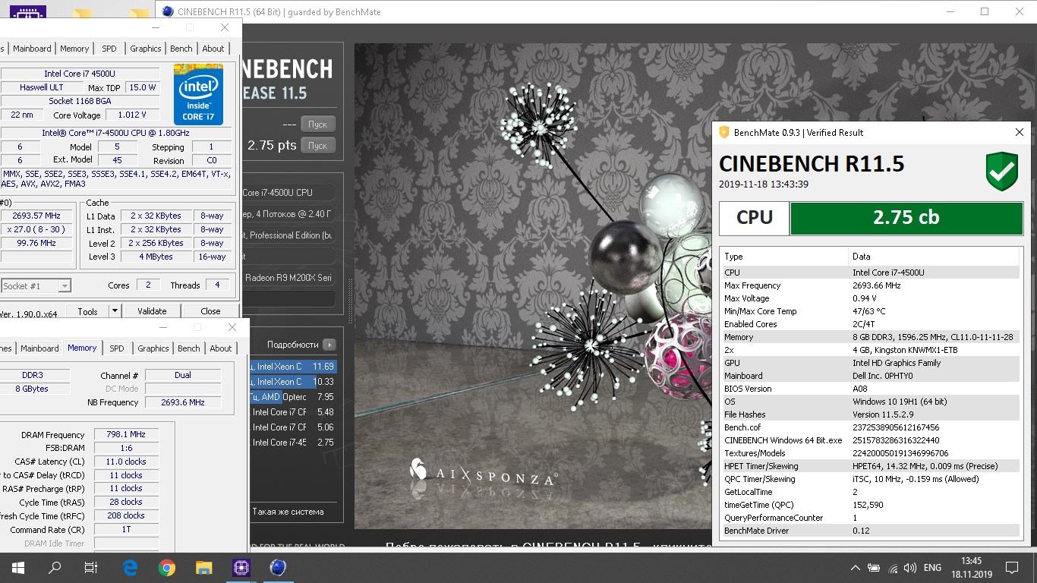Open Memory tab in upper CPU-Z
The height and width of the screenshot is (583, 1037).
(74, 49)
